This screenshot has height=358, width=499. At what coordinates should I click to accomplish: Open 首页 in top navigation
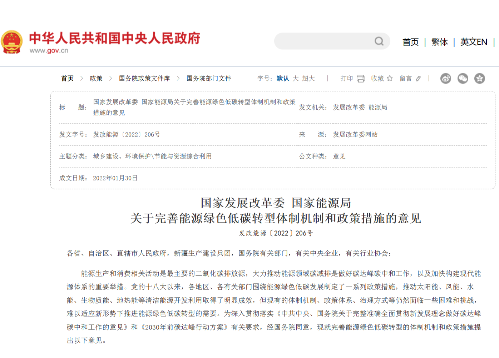[x=410, y=42]
